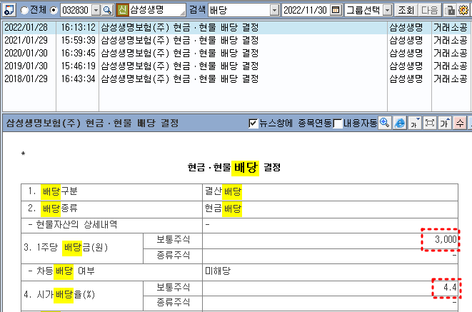Click the zoom magnifier icon in the content toolbar
This screenshot has height=312, width=472.
(385, 123)
